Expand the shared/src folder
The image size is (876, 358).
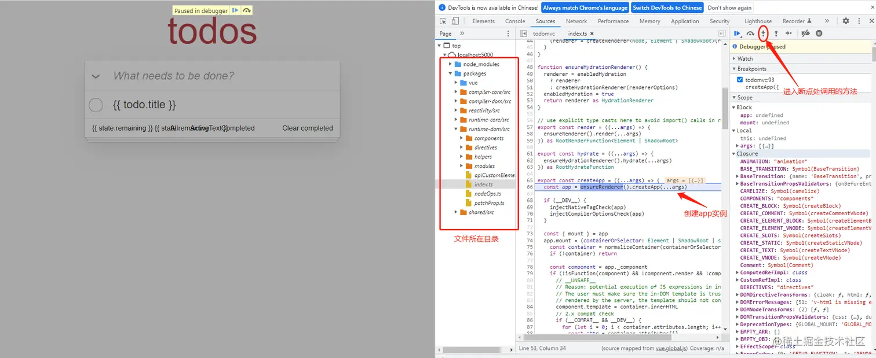pos(457,212)
